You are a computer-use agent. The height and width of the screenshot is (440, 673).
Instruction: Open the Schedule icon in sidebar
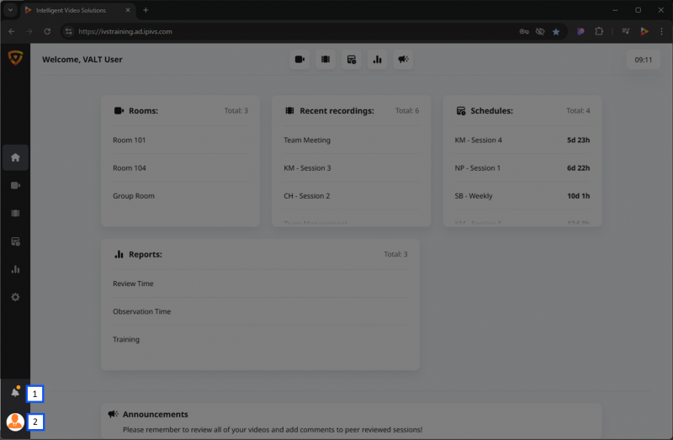point(15,241)
